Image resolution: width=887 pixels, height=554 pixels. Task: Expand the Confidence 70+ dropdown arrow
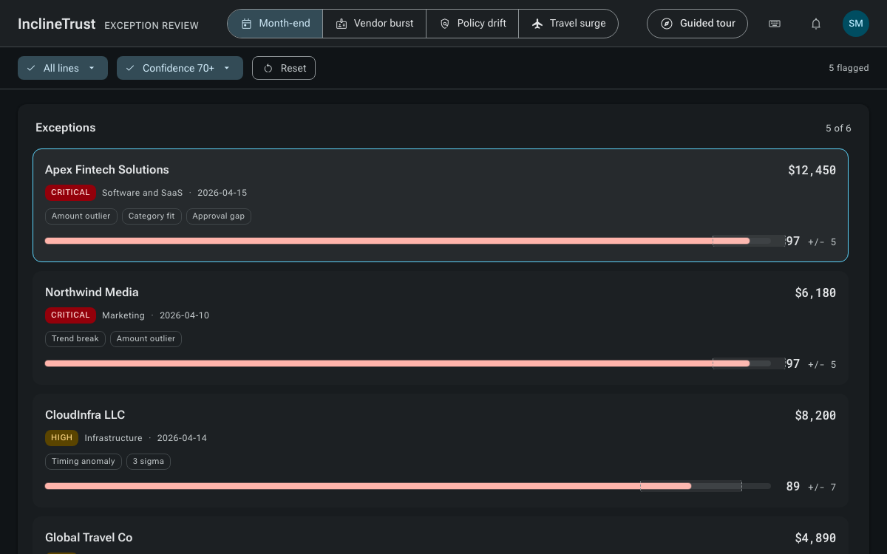click(x=227, y=68)
